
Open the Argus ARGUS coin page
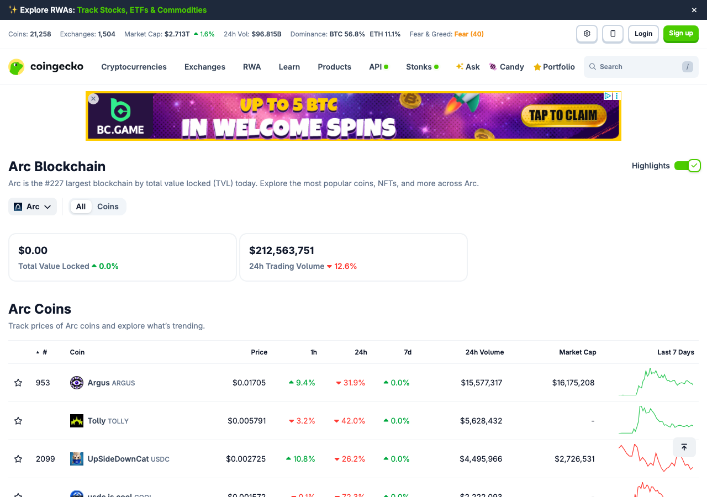click(111, 383)
